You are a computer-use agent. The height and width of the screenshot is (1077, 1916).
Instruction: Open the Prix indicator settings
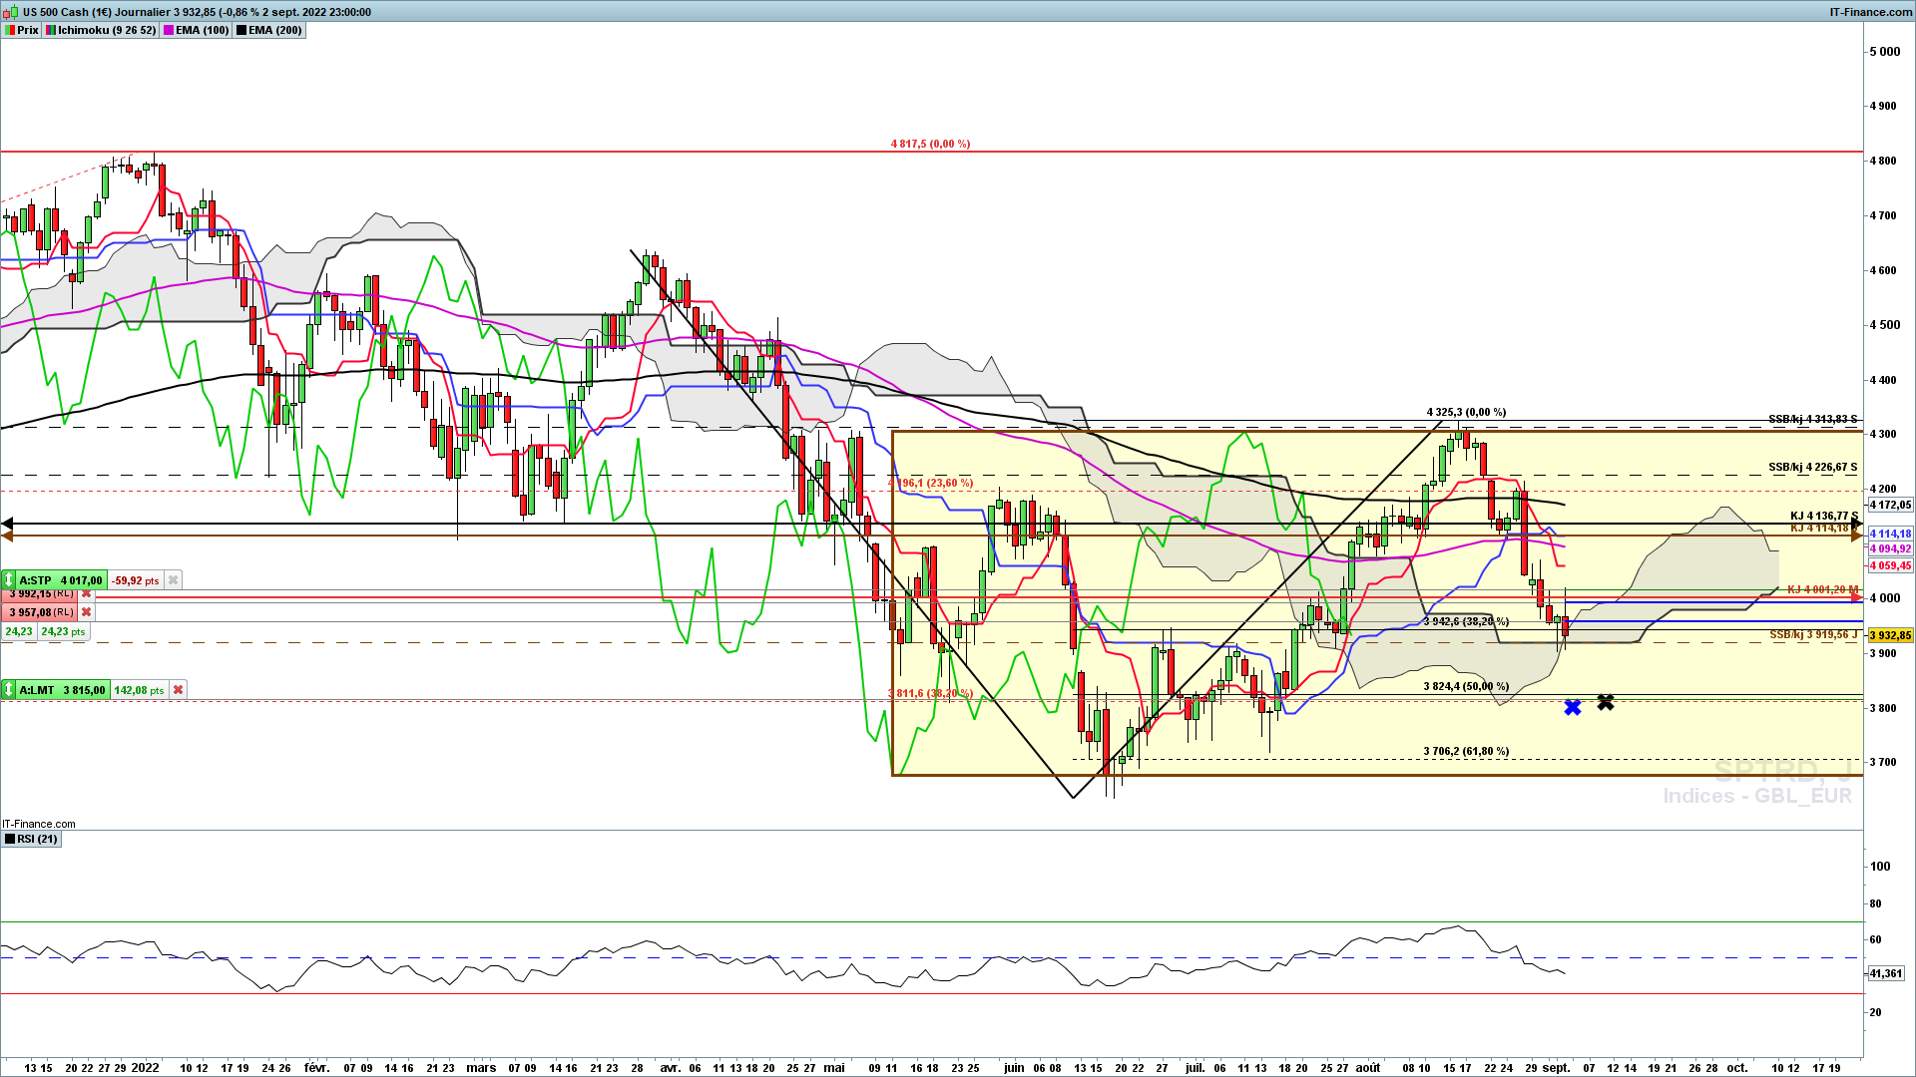pos(21,30)
